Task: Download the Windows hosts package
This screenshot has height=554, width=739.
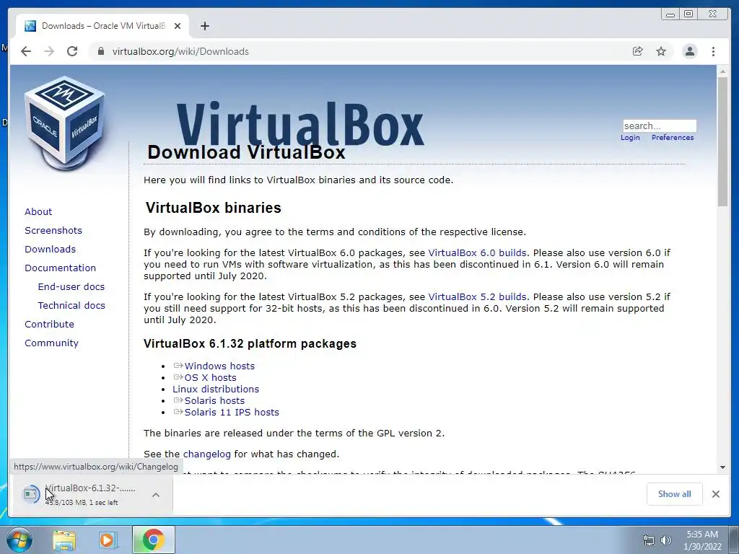Action: (x=219, y=366)
